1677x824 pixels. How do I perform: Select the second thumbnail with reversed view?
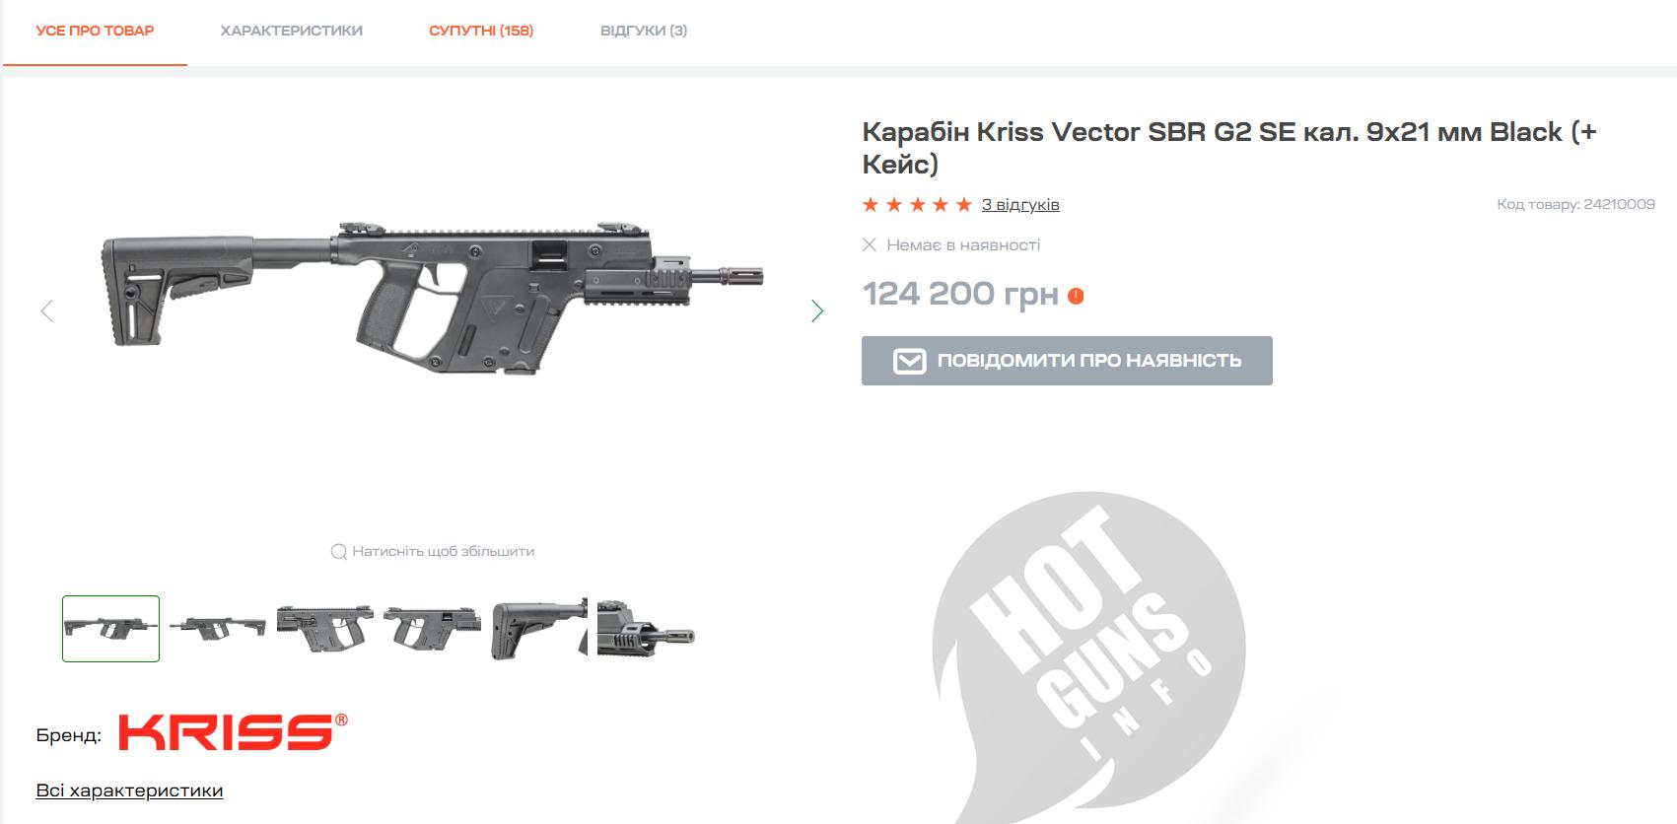point(218,629)
